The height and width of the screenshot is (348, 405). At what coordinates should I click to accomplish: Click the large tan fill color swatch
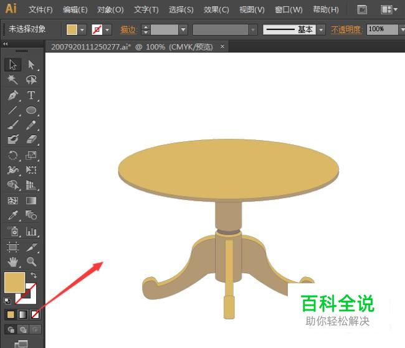(14, 282)
